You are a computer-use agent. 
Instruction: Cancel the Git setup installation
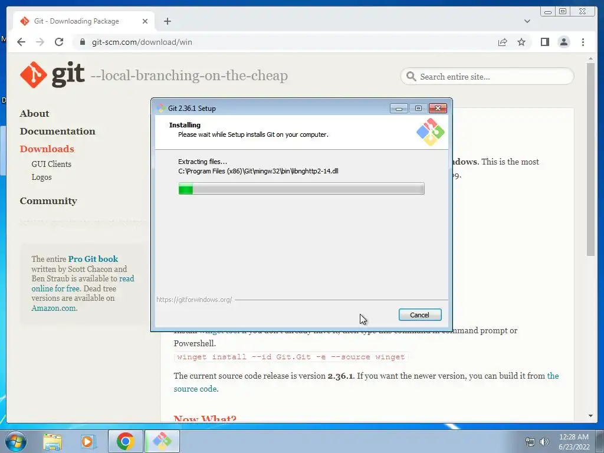click(419, 315)
